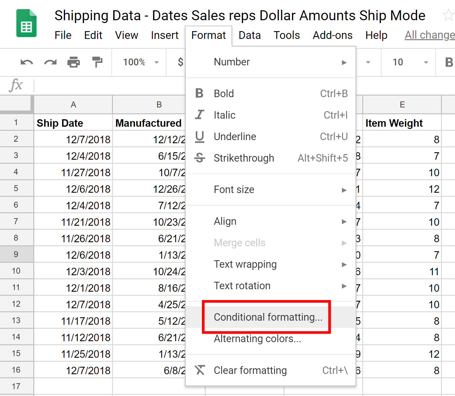
Task: Select row 1 header
Action: click(16, 122)
